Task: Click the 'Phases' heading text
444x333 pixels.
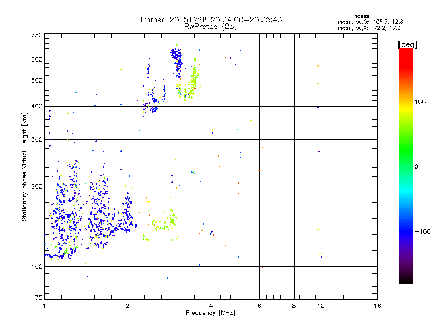Action: pos(359,16)
